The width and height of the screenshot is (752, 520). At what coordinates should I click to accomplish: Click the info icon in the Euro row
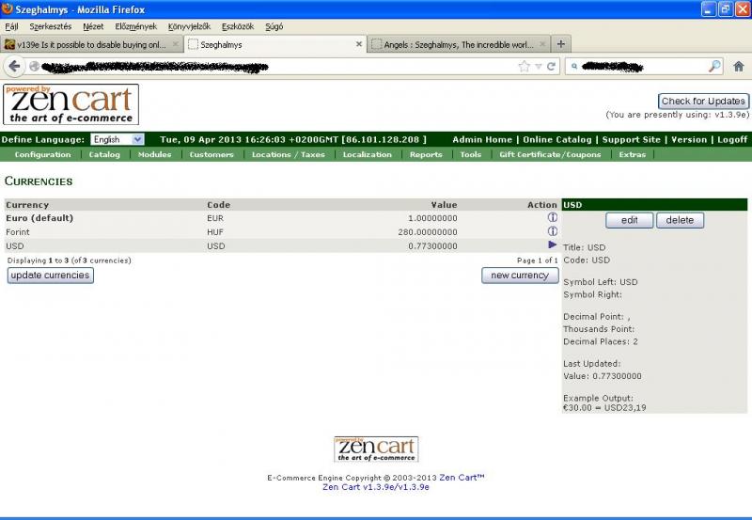tap(553, 217)
